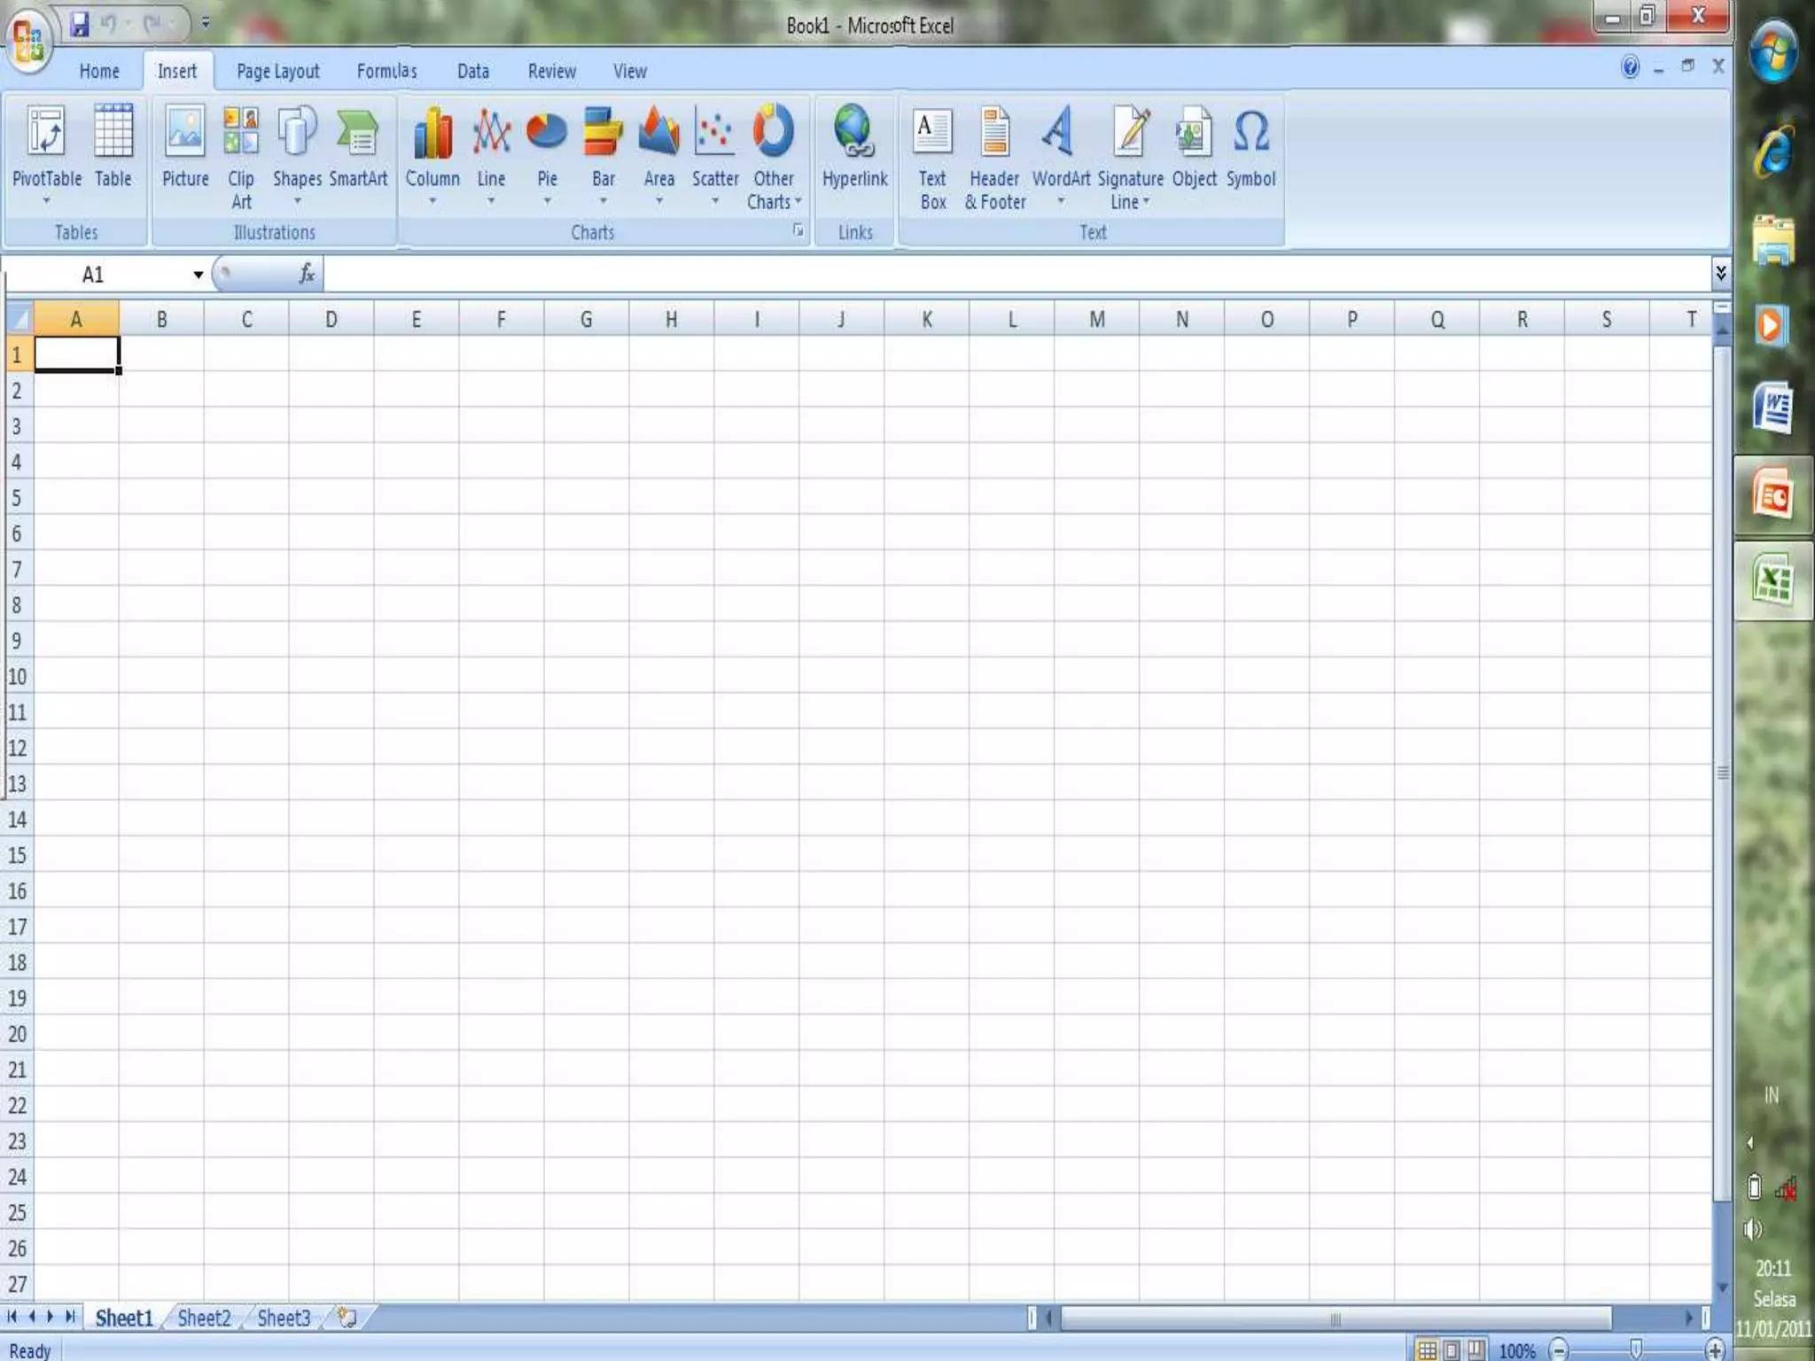This screenshot has height=1361, width=1815.
Task: Switch to Page Break Preview
Action: (x=1476, y=1350)
